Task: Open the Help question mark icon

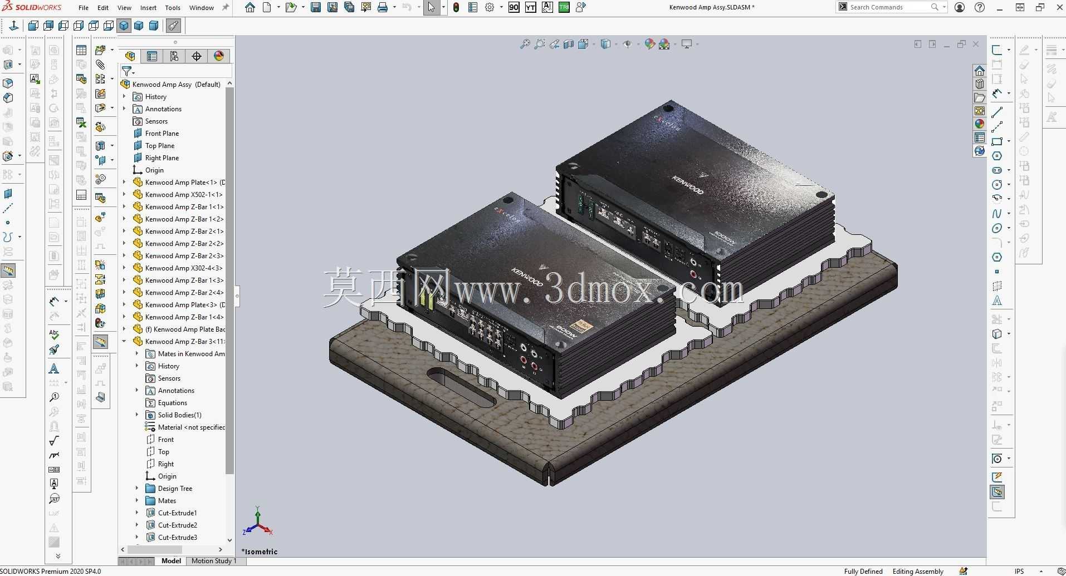Action: point(980,7)
